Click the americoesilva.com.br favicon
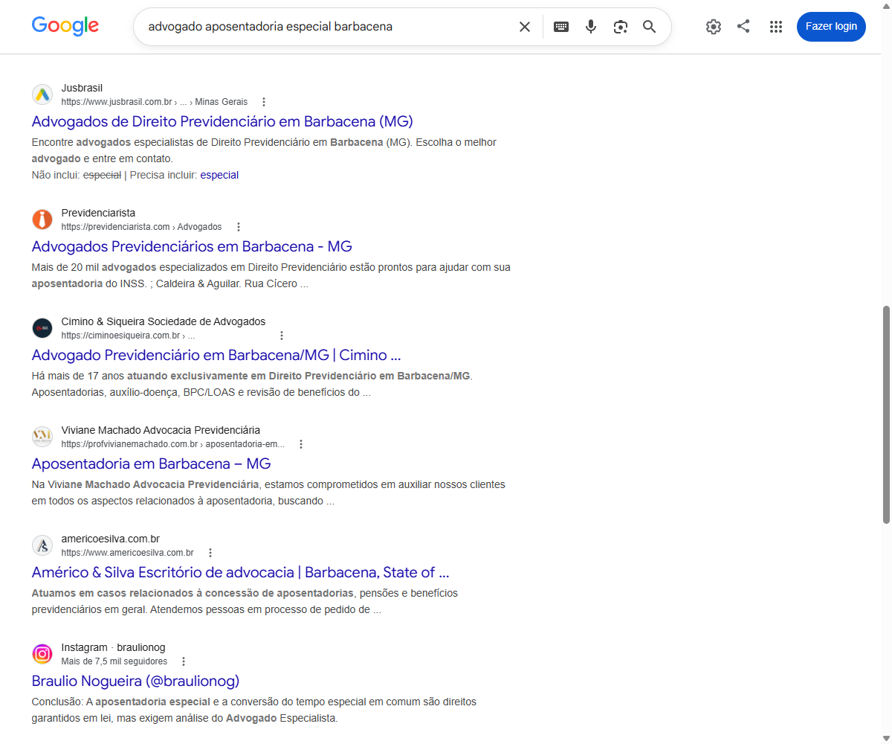The width and height of the screenshot is (892, 744). (42, 545)
